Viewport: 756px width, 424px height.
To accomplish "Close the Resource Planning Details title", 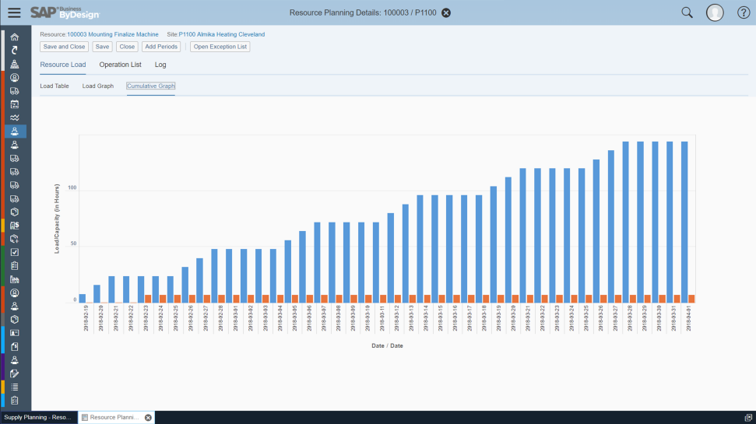I will tap(446, 12).
